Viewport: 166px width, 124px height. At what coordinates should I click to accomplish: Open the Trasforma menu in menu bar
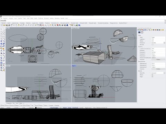pos(40,18)
